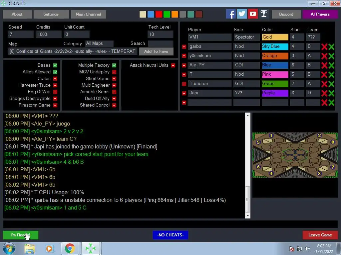Viewport: 341px width, 255px height.
Task: Open the Discord link button
Action: (286, 14)
